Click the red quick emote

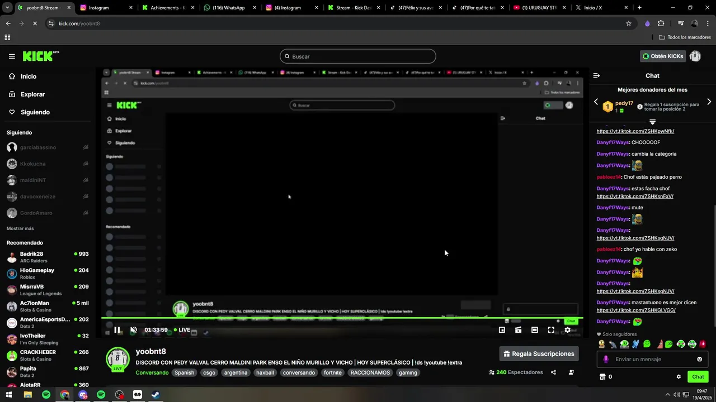[x=703, y=344]
